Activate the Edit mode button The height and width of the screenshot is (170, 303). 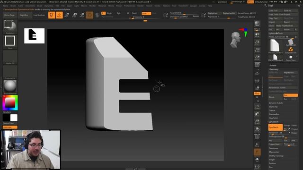click(x=52, y=15)
